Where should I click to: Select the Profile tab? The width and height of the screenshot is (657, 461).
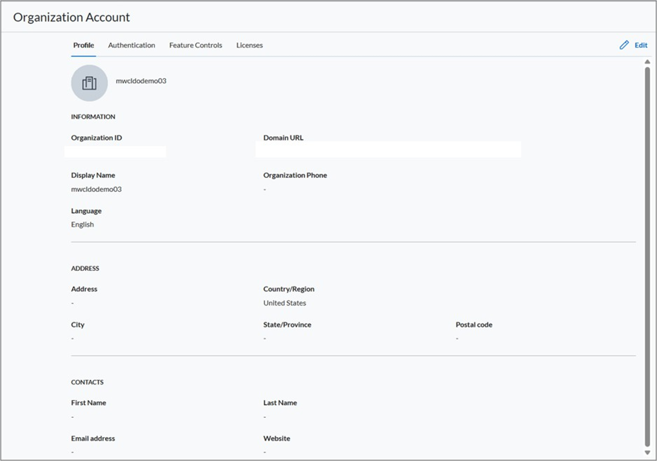click(x=83, y=45)
